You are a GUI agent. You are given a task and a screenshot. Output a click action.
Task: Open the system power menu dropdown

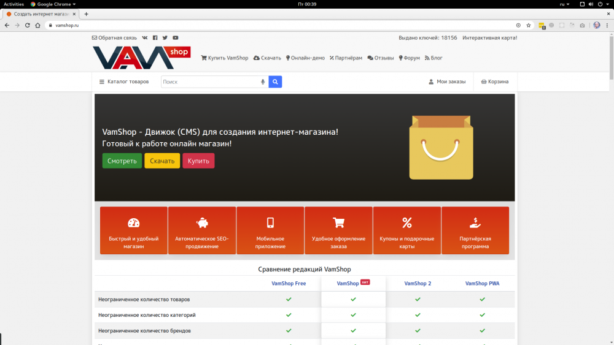click(603, 4)
